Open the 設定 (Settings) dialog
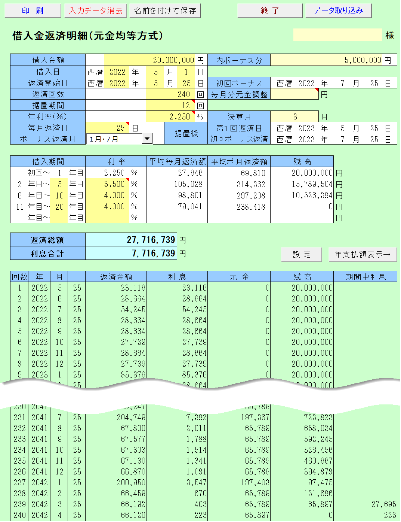 [x=301, y=254]
